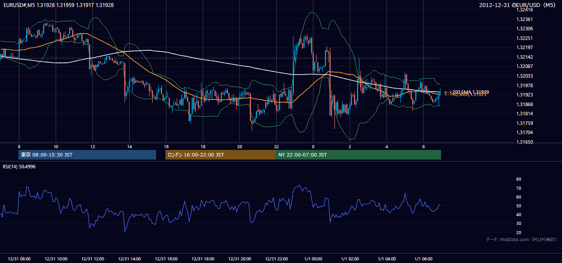Click the 12/31 10:00 bottom time label

point(56,259)
